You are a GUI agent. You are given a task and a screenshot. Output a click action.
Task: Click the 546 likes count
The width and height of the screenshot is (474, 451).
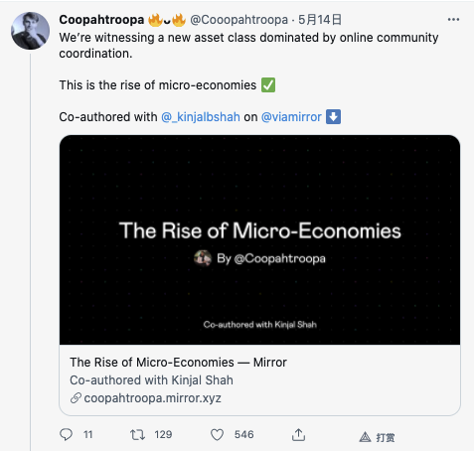click(x=244, y=434)
